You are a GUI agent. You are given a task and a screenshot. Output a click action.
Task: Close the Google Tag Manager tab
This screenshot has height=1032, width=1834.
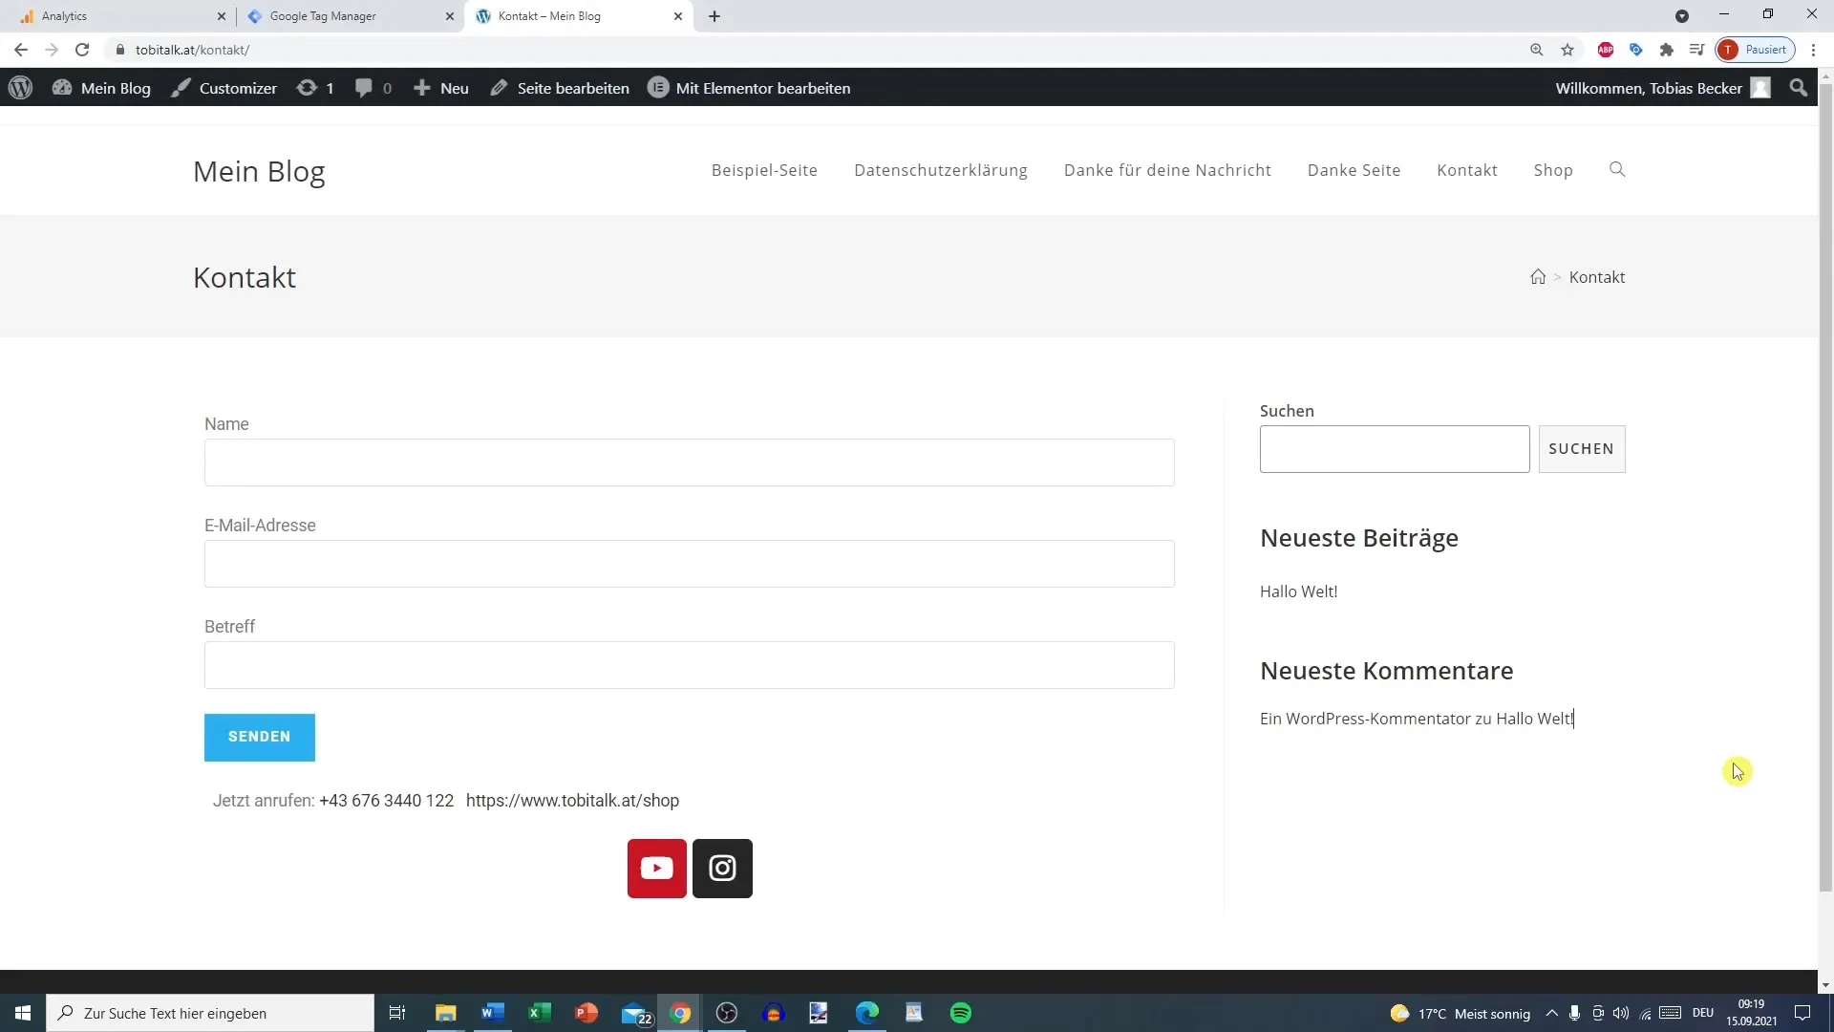pos(450,16)
